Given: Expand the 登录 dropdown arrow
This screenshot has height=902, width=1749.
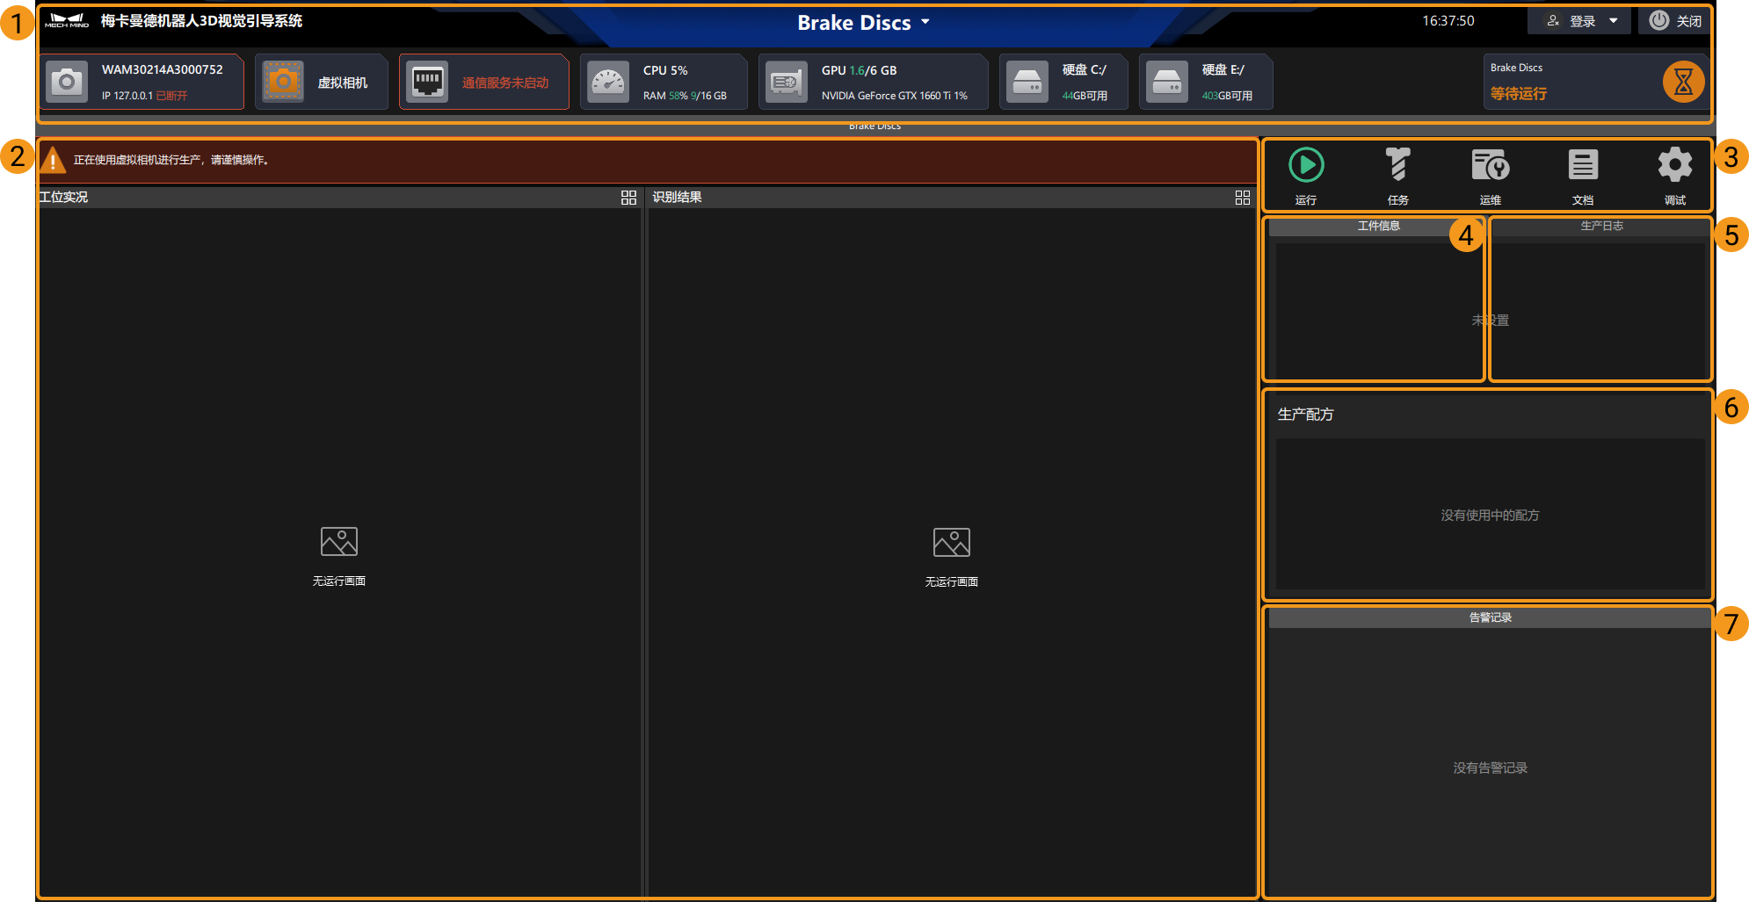Looking at the screenshot, I should click(x=1613, y=20).
